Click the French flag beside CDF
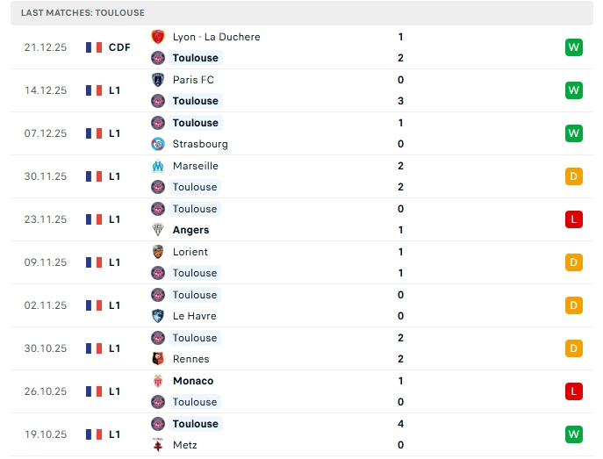Image resolution: width=603 pixels, height=459 pixels. 94,47
